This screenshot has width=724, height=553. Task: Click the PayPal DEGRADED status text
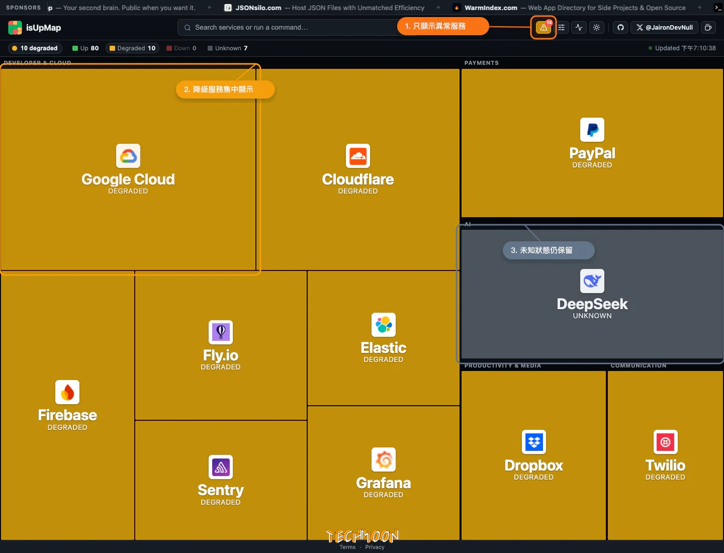592,165
